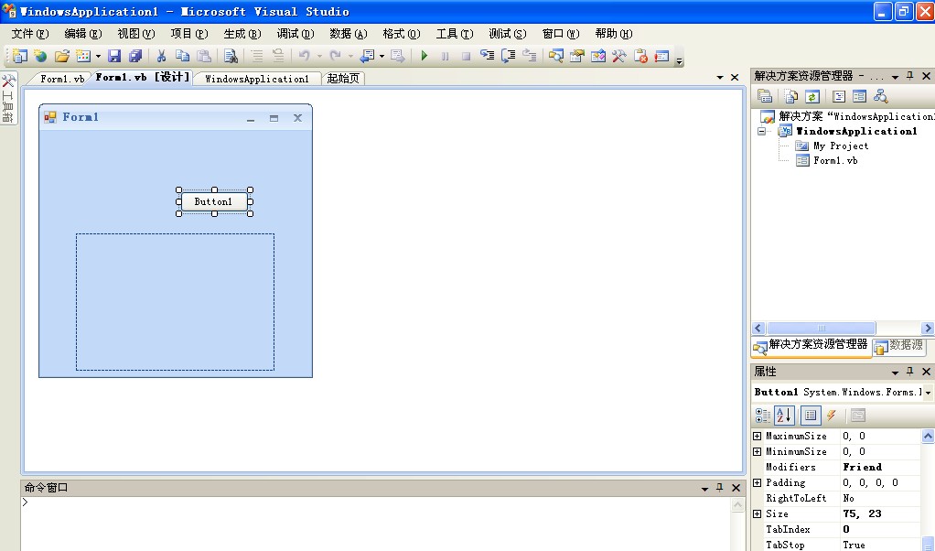The image size is (935, 551).
Task: Click Properties icon in Solution Explorer toolbar
Action: click(x=765, y=96)
